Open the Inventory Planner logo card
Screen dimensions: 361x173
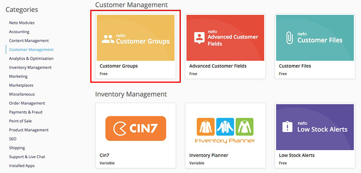click(x=225, y=130)
